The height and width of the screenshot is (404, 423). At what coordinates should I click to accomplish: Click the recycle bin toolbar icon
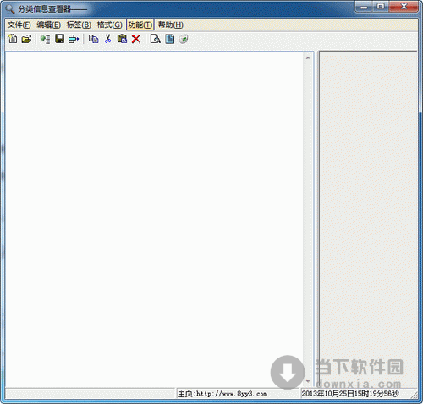click(184, 39)
